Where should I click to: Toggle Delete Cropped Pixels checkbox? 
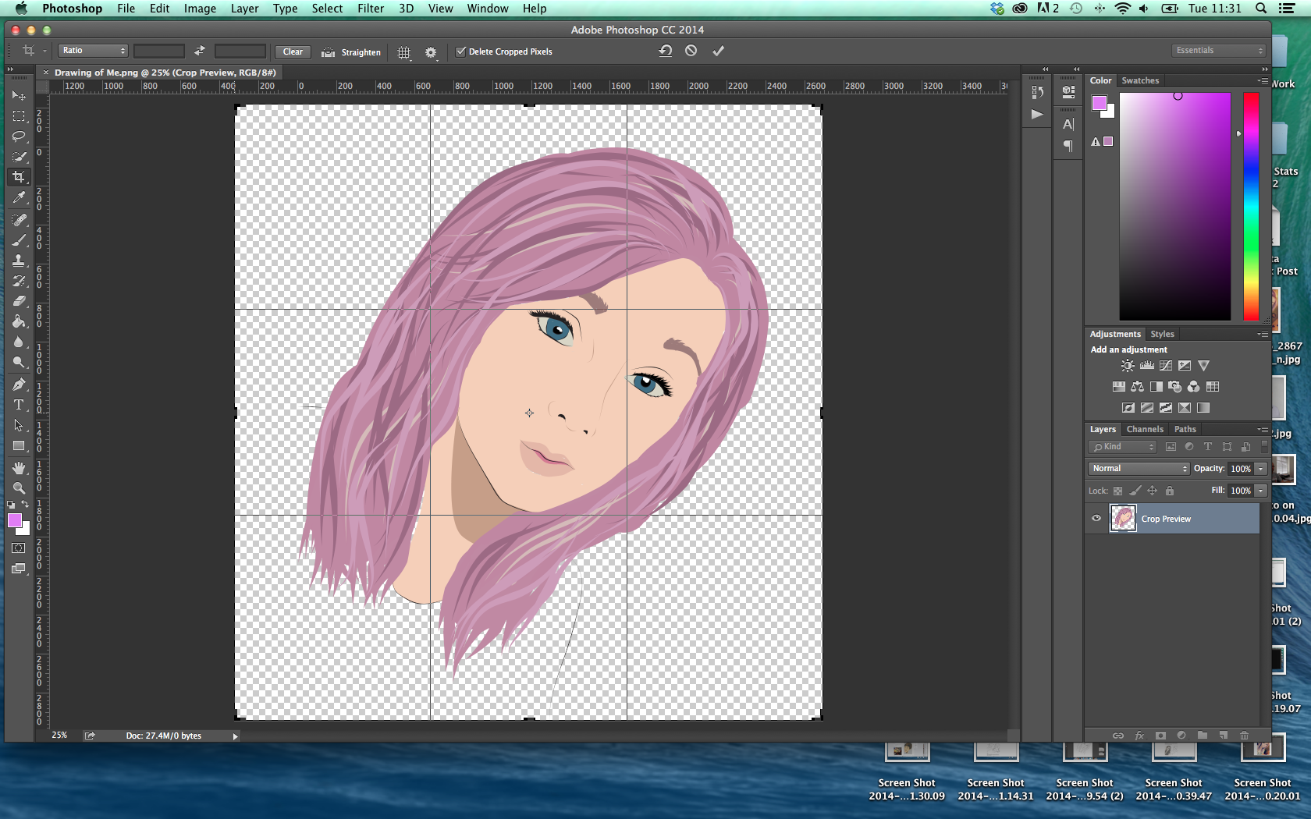point(461,51)
